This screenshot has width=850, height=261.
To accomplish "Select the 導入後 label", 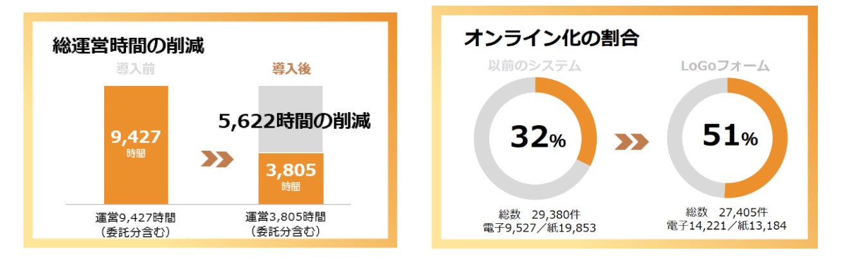I will coord(291,69).
